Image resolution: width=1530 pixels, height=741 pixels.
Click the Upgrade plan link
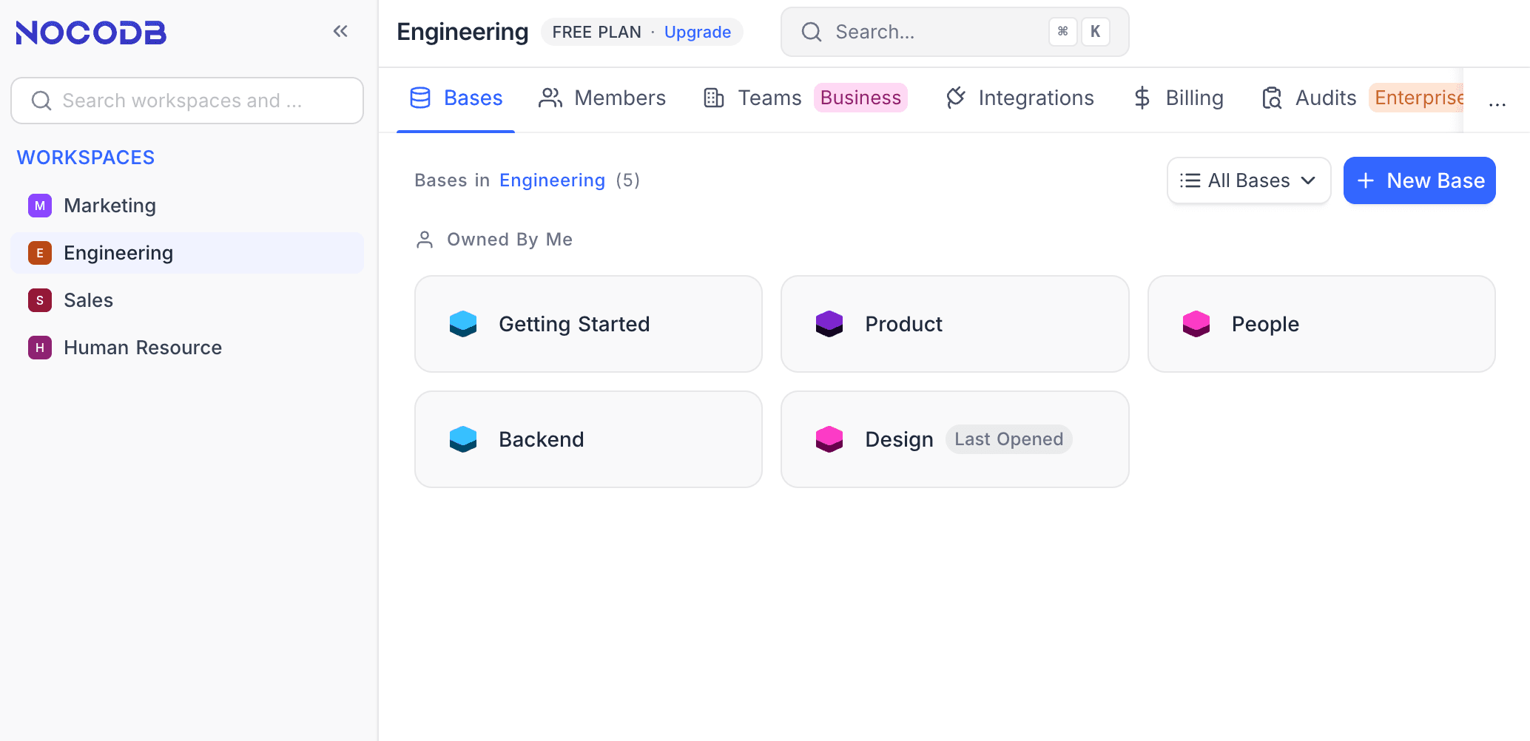tap(697, 33)
